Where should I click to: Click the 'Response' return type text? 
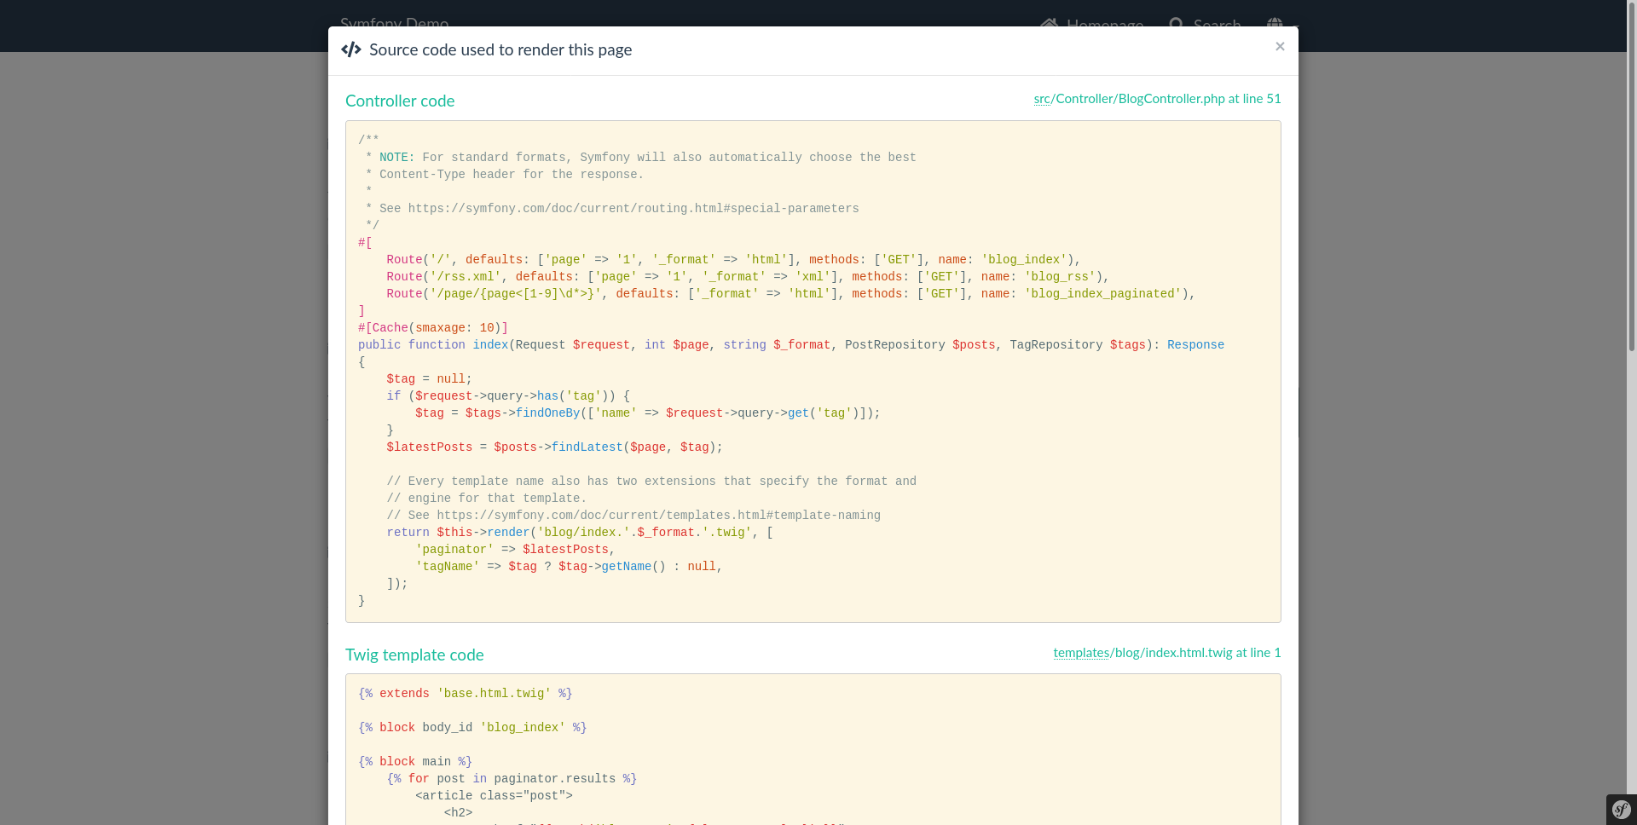[1195, 345]
